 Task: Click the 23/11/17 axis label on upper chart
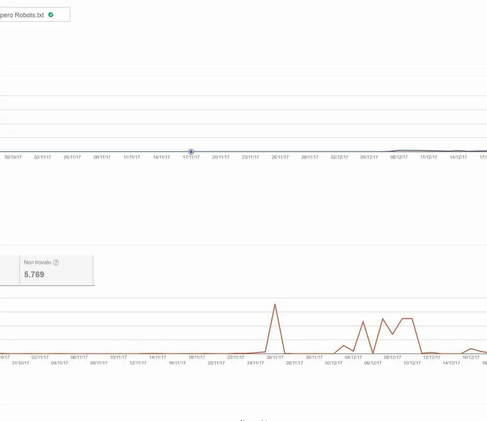coord(250,157)
